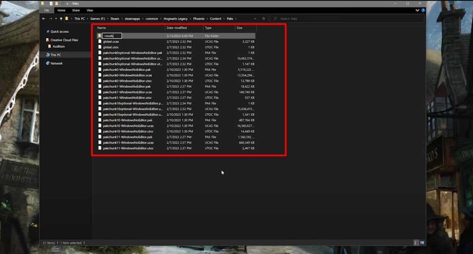The image size is (473, 254).
Task: Select the ~mods folder icon
Action: coord(100,36)
